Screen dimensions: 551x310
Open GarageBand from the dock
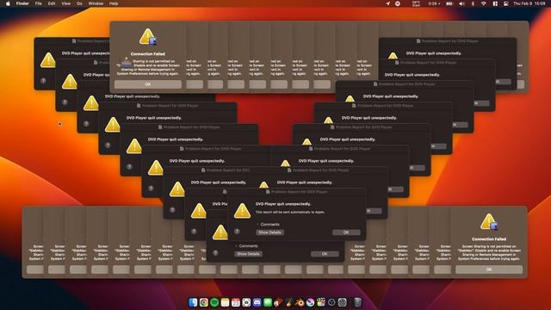(289, 302)
